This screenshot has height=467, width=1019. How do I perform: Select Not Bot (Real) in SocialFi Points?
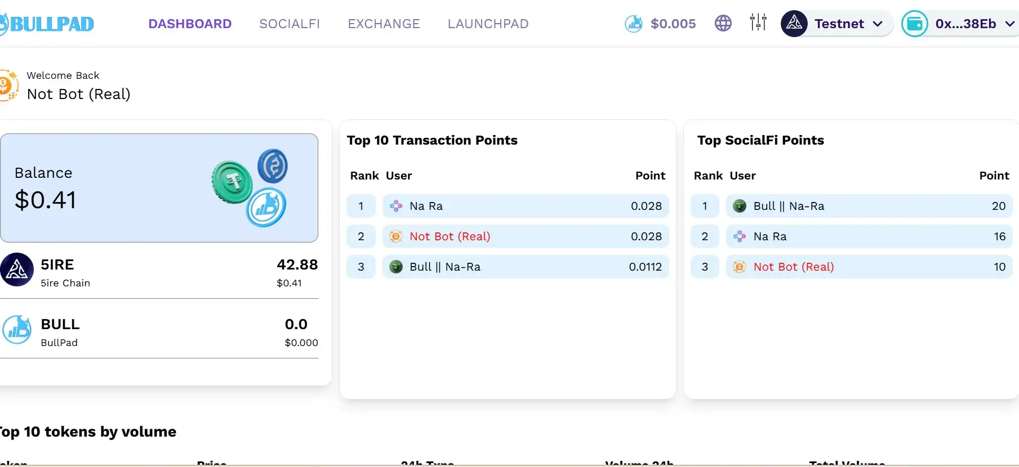pos(793,267)
